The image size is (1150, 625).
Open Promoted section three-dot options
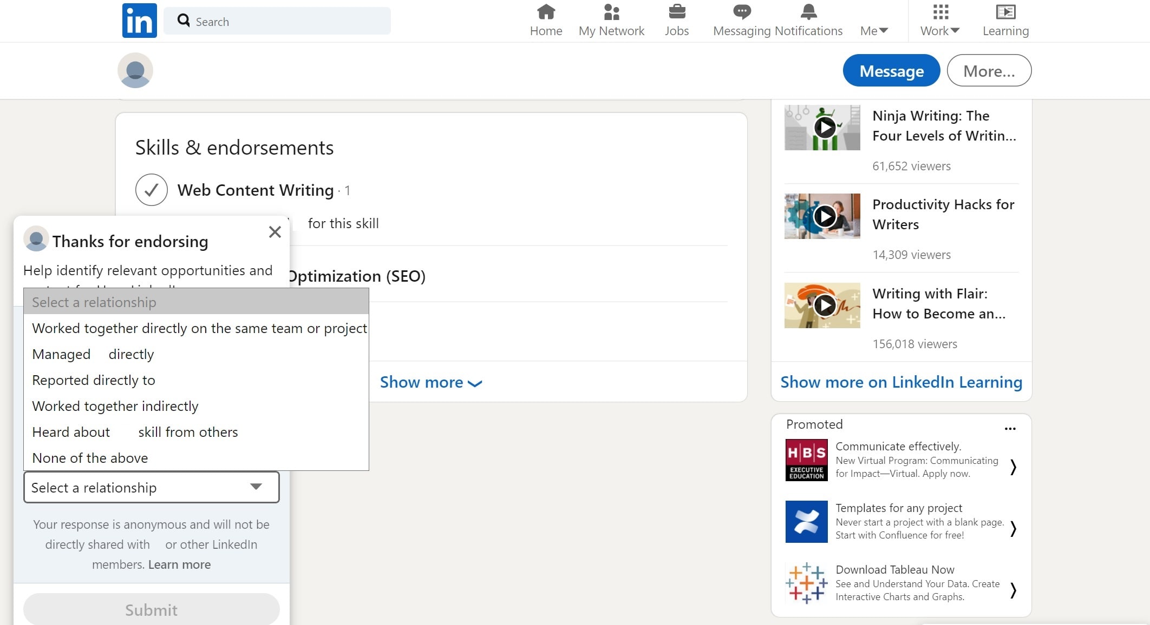point(1010,429)
